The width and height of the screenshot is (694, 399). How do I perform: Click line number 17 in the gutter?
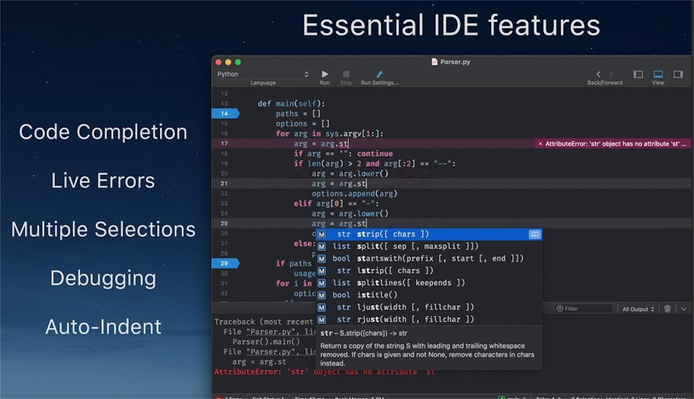(224, 143)
